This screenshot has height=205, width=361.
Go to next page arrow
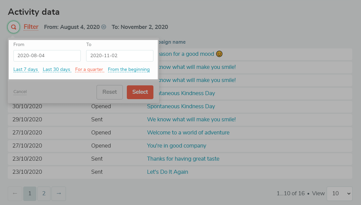(x=59, y=194)
